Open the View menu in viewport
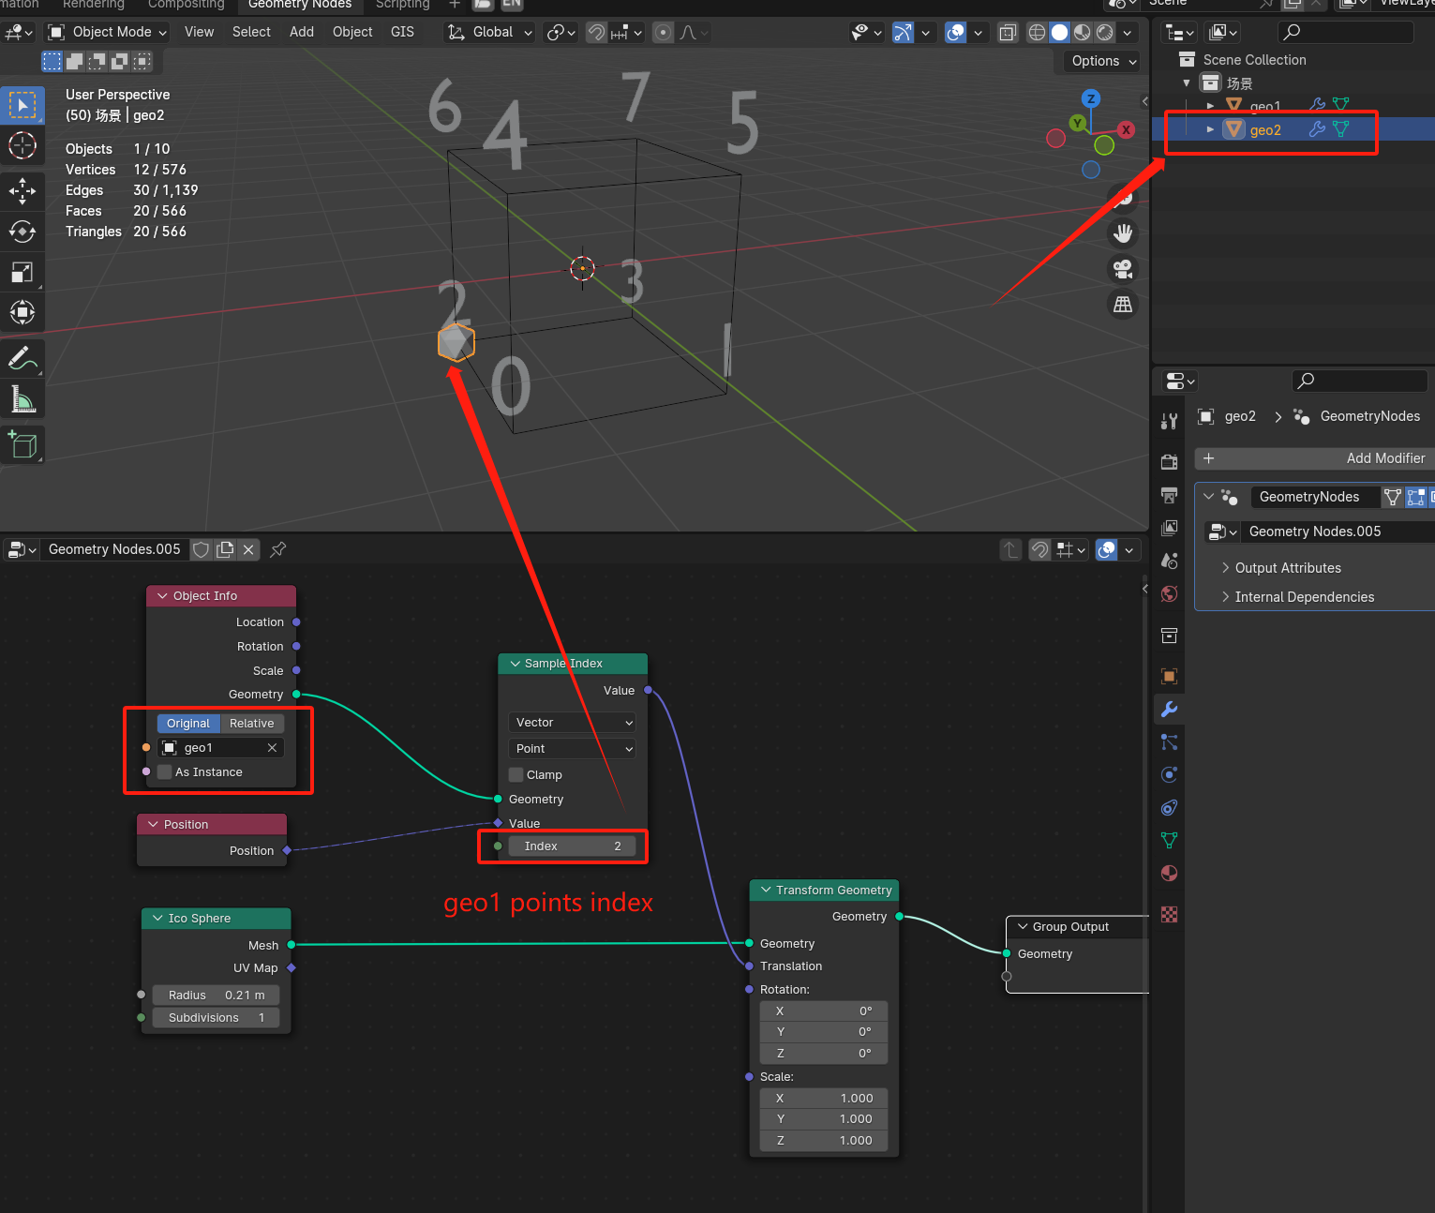This screenshot has width=1435, height=1213. pyautogui.click(x=199, y=32)
